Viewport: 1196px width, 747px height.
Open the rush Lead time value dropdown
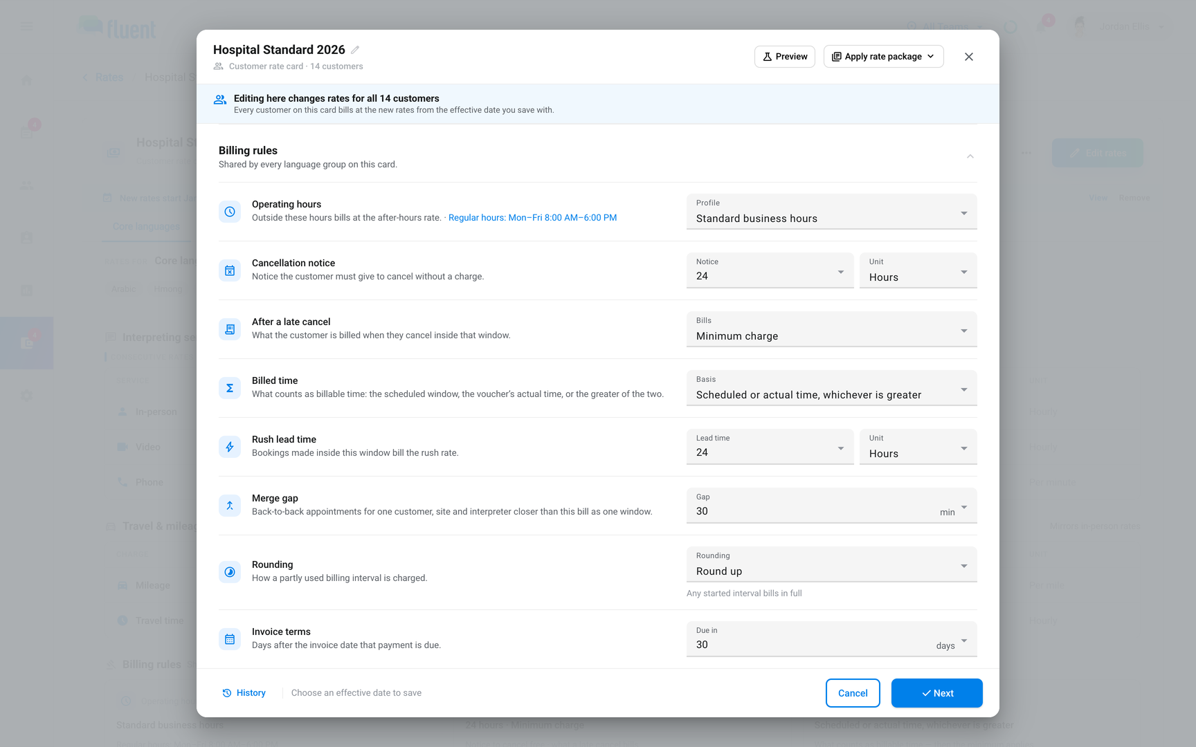click(x=770, y=447)
